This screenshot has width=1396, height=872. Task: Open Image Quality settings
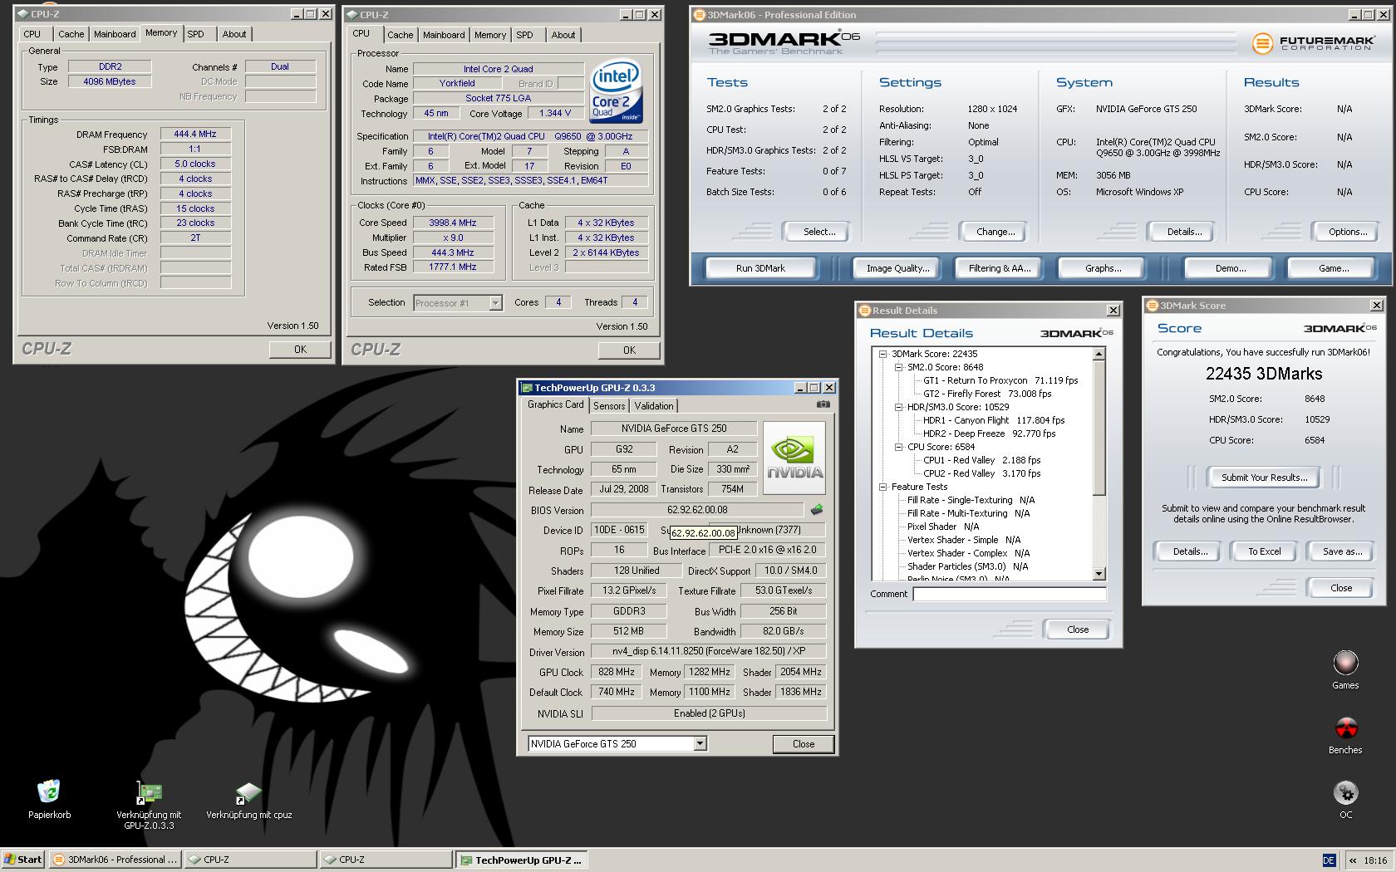(897, 268)
